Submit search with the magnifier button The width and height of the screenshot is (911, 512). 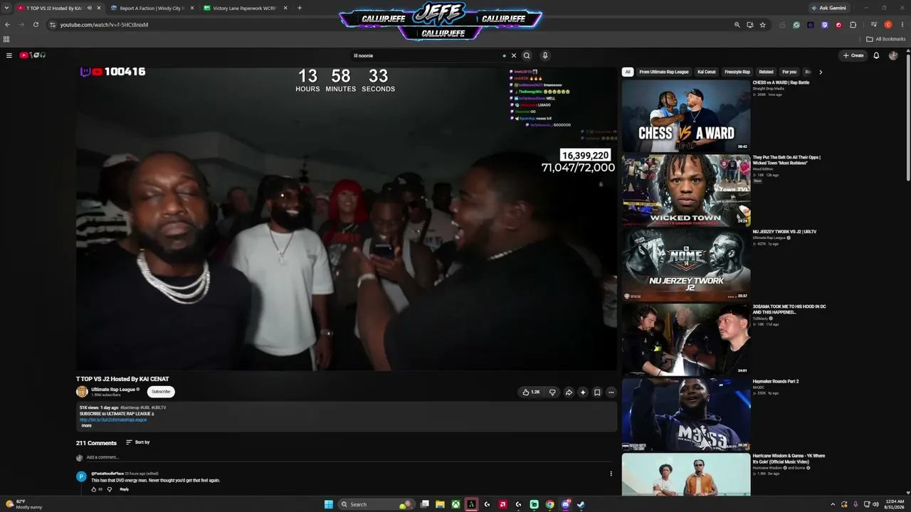[x=527, y=55]
